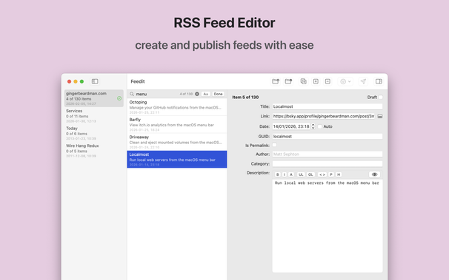Click the search magnifier icon

132,94
